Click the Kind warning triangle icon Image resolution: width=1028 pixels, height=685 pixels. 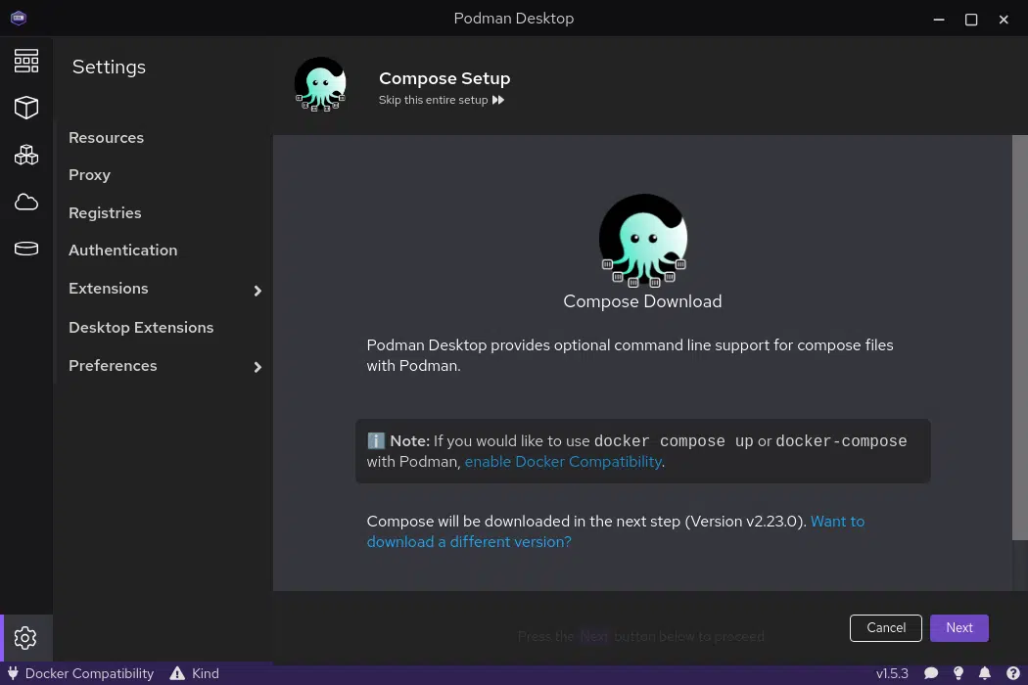click(177, 673)
